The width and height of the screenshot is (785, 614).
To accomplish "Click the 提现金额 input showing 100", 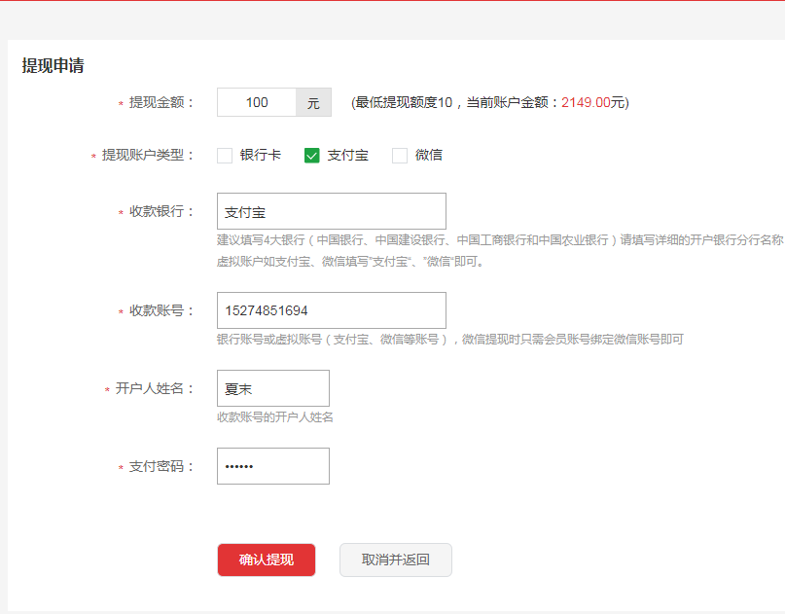I will (257, 103).
